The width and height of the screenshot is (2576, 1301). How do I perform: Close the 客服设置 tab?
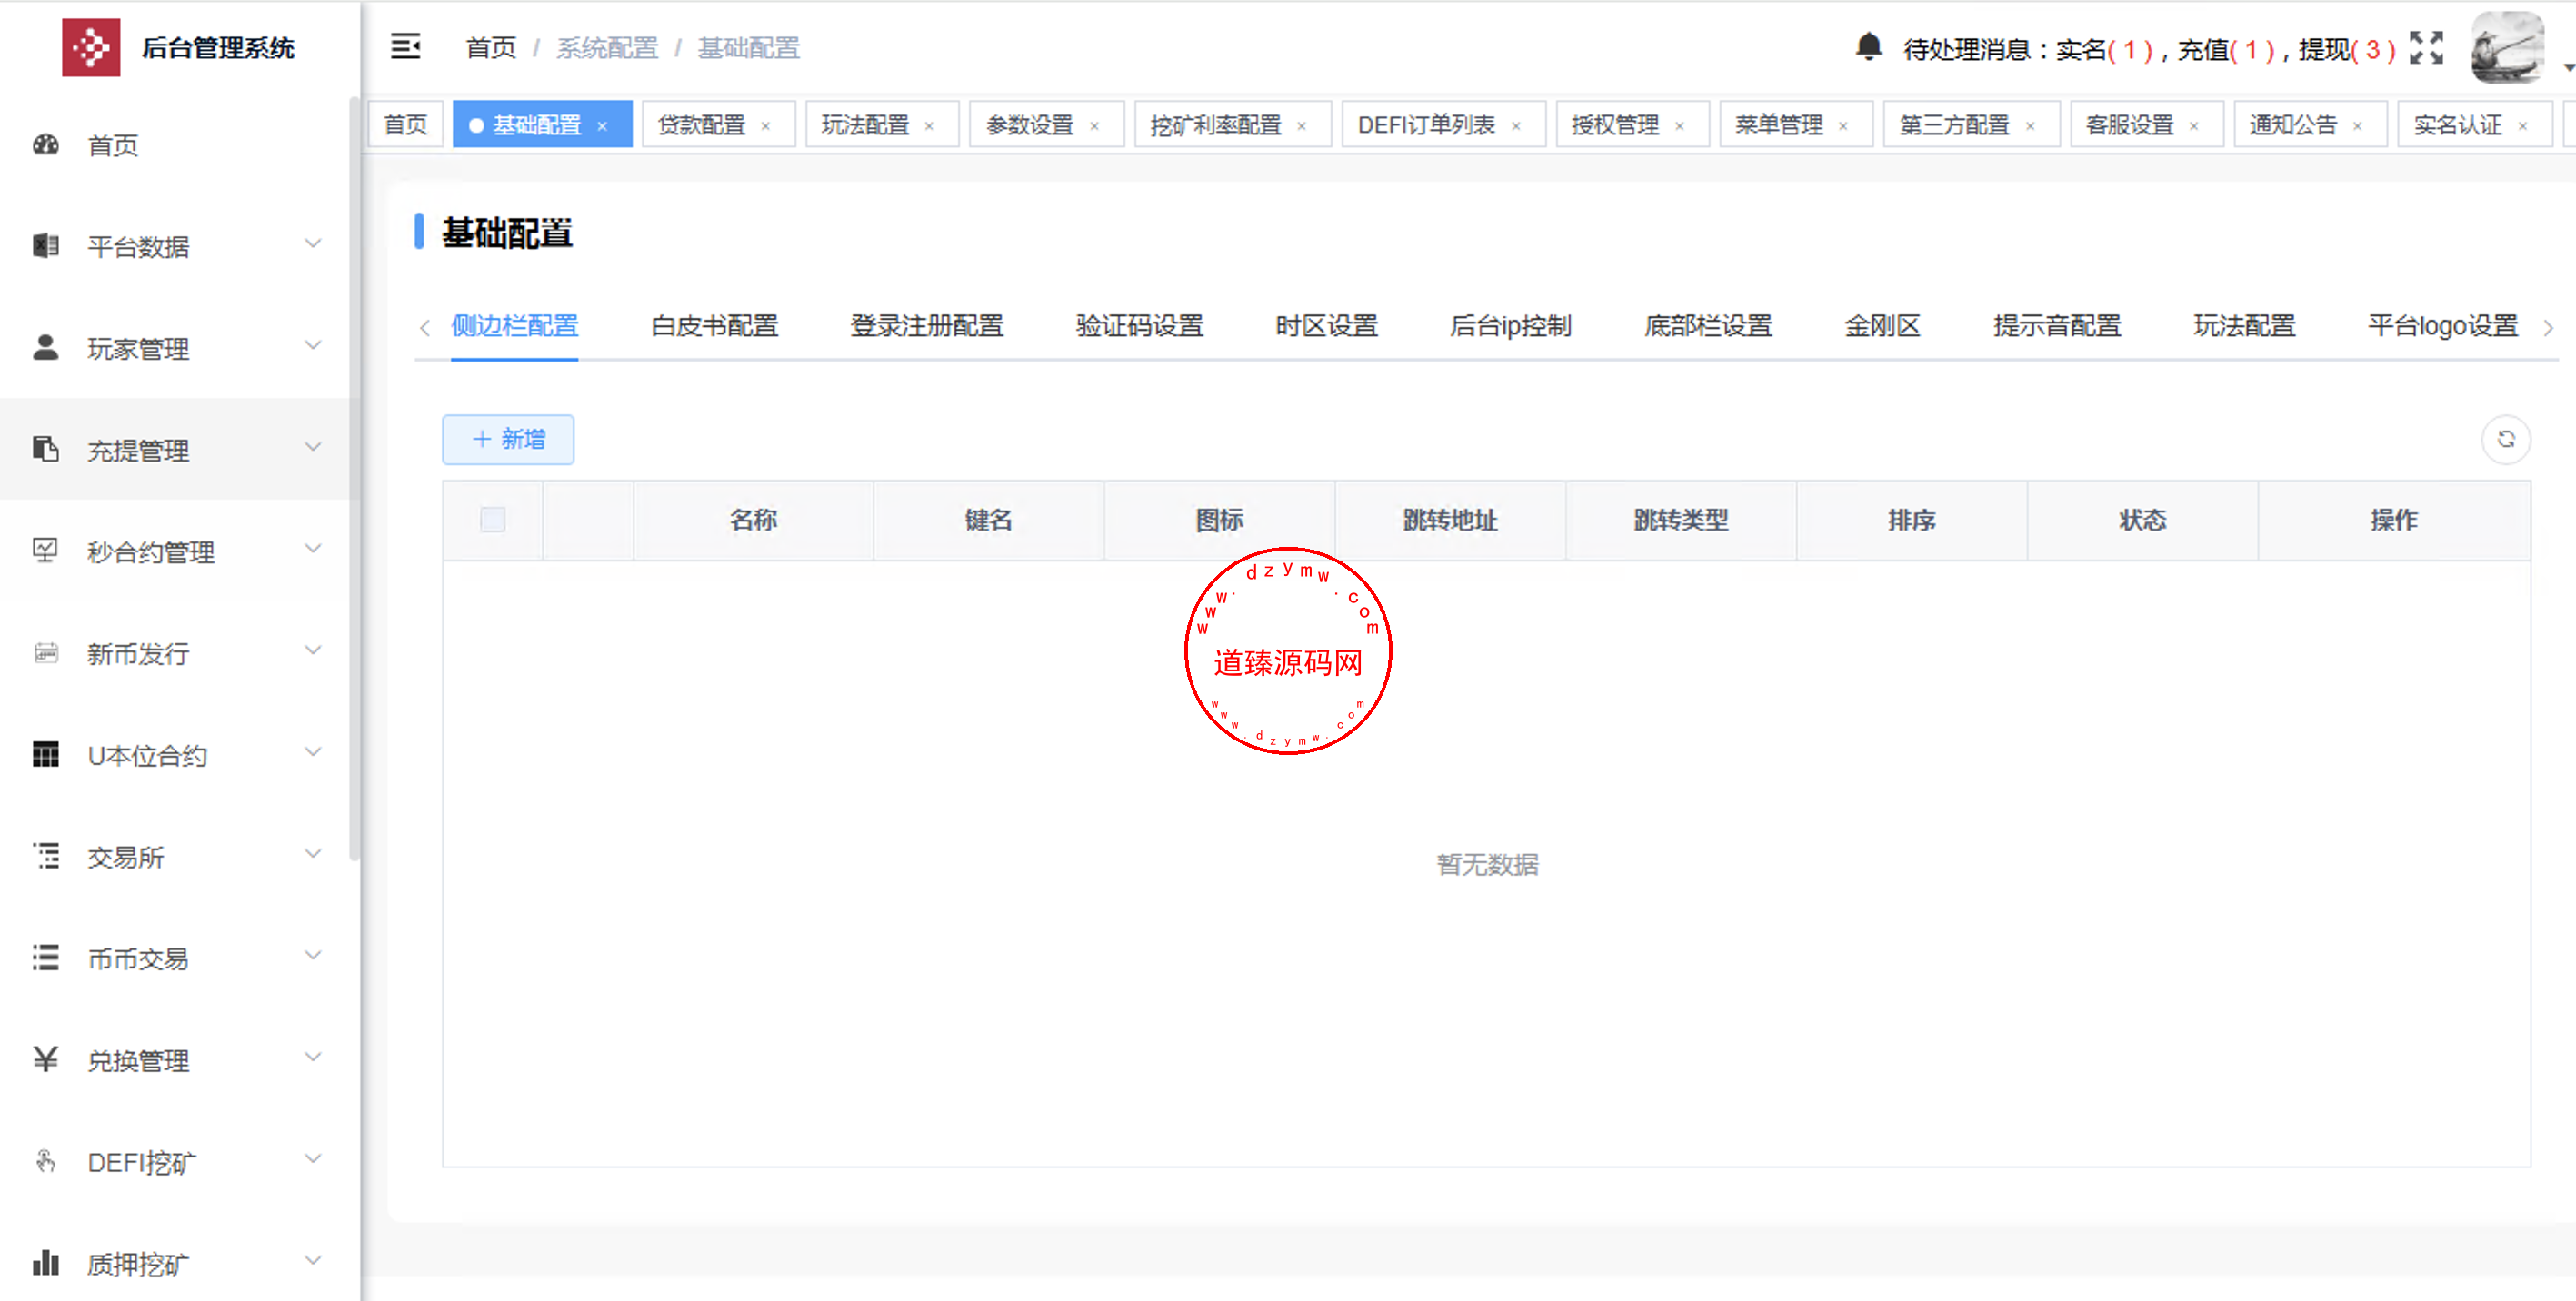2194,126
